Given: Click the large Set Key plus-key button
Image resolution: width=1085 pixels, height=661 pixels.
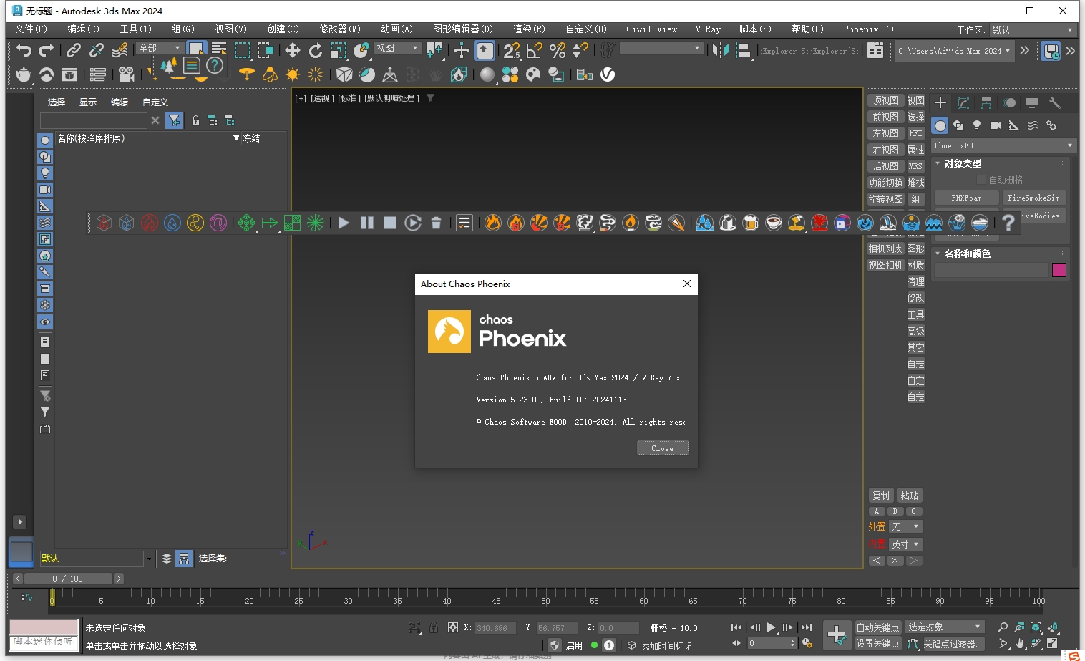Looking at the screenshot, I should click(837, 635).
